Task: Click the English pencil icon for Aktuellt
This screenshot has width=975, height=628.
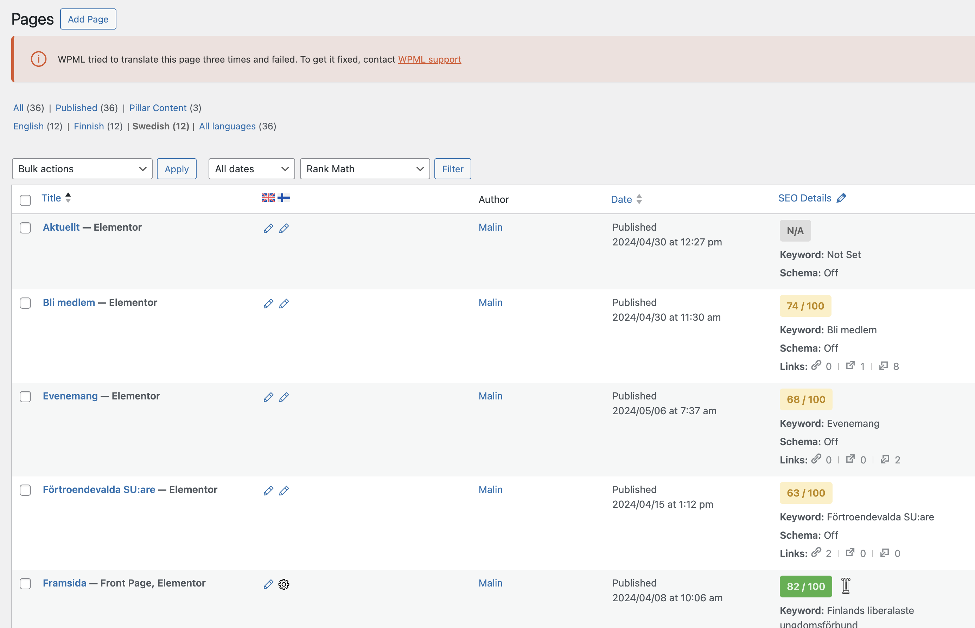Action: [268, 228]
